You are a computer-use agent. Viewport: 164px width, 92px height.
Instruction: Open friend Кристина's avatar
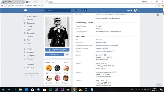coord(49,78)
